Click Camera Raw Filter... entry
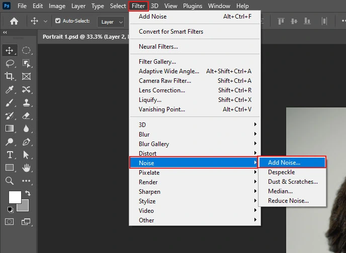 (165, 81)
